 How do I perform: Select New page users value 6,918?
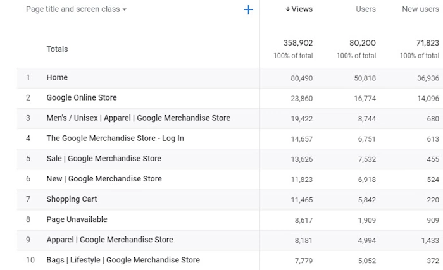pos(366,180)
